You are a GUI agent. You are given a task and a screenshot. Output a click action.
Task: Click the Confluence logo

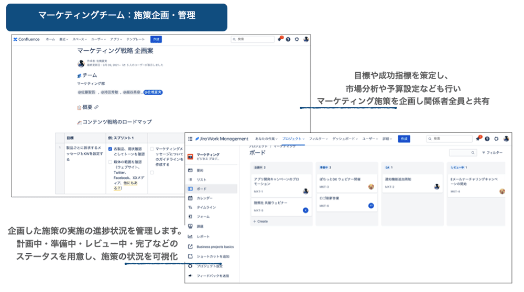click(26, 39)
